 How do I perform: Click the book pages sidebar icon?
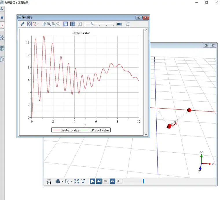pos(2,59)
